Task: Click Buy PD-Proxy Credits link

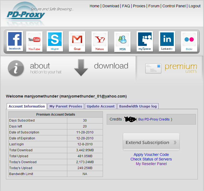Action: pyautogui.click(x=154, y=119)
